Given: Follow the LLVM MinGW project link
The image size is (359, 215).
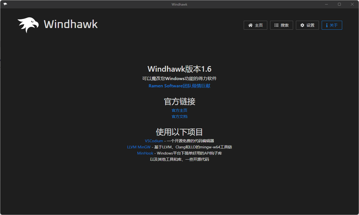Looking at the screenshot, I should 139,147.
